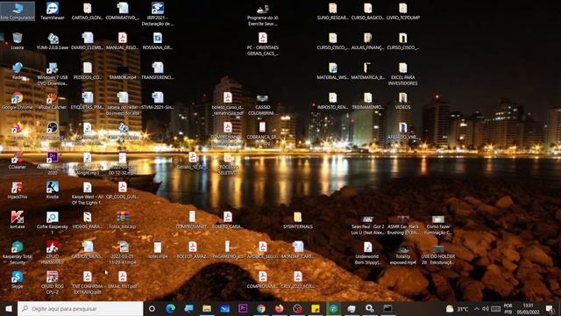
Task: Open Firefox from the taskbar
Action: click(280, 308)
